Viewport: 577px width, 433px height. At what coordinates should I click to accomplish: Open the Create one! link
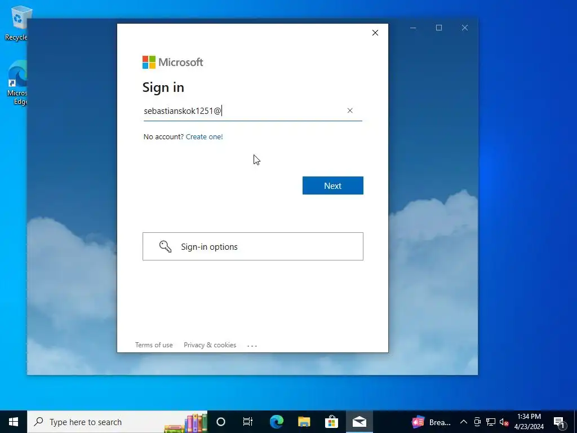(x=204, y=136)
